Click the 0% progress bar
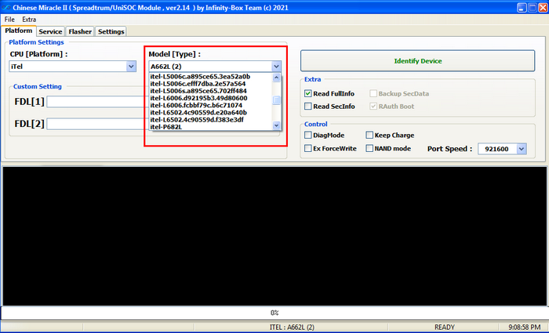Viewport: 549px width, 333px height. [x=274, y=313]
